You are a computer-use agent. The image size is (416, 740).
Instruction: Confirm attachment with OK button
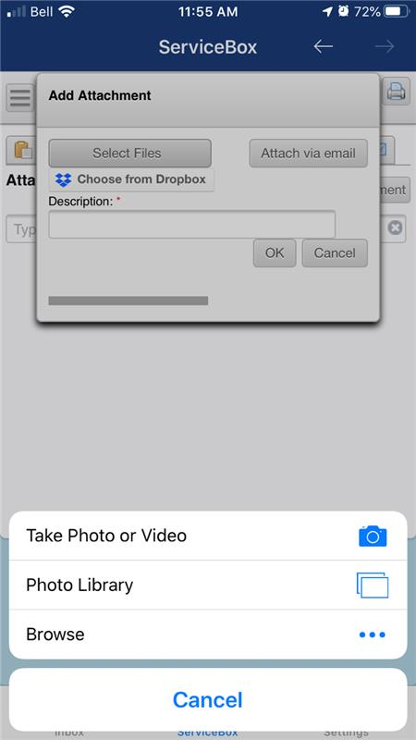pyautogui.click(x=275, y=253)
